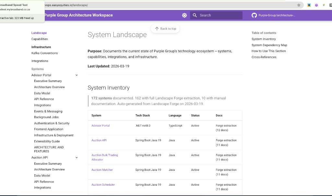Select Advisor Portal in the sidebar
332x196 pixels.
41,75
